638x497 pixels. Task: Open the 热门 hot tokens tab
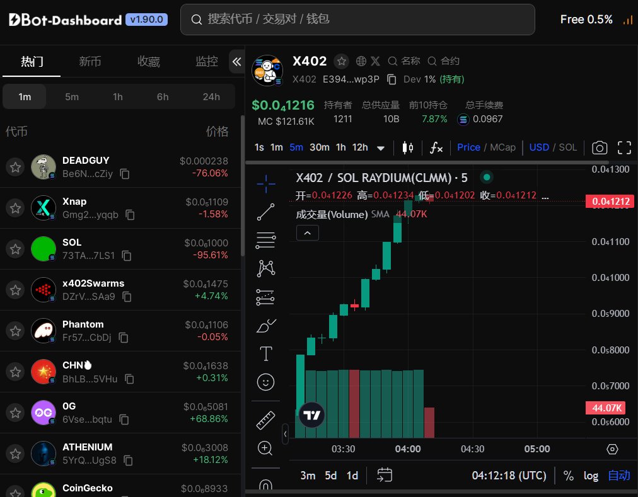32,61
